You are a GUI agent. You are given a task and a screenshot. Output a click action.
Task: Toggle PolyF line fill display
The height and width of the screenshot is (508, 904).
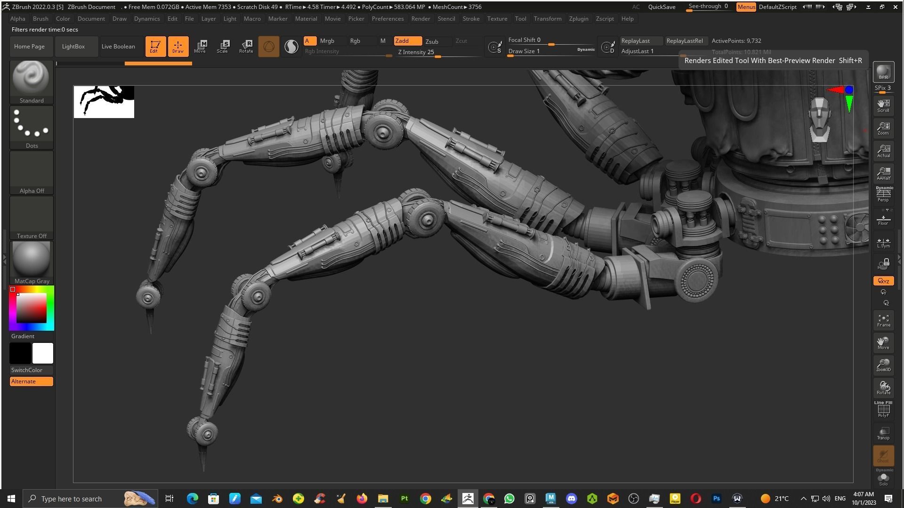pyautogui.click(x=883, y=409)
